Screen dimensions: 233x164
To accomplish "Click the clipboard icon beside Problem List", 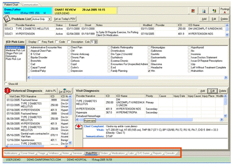I will tap(7, 19).
